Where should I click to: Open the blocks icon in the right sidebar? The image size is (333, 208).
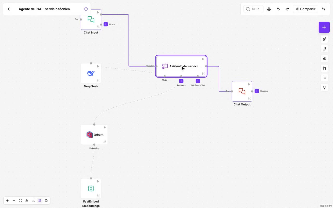[324, 49]
